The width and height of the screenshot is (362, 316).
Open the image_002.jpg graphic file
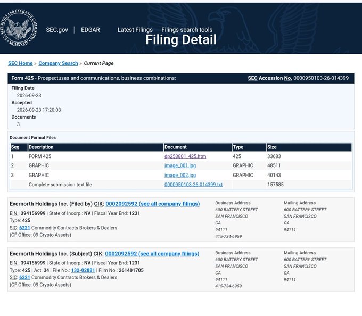pos(180,176)
